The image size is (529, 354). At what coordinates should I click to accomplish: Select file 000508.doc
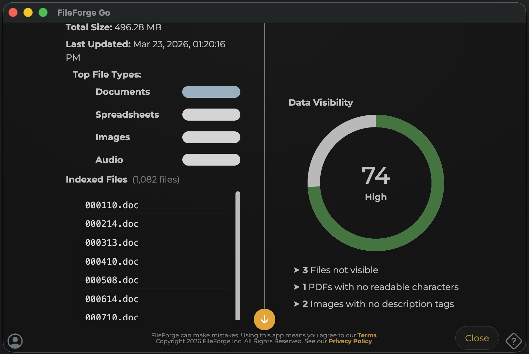click(112, 280)
